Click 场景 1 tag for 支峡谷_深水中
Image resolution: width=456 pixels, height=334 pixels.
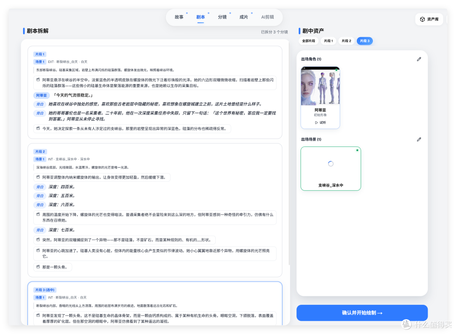coord(40,159)
